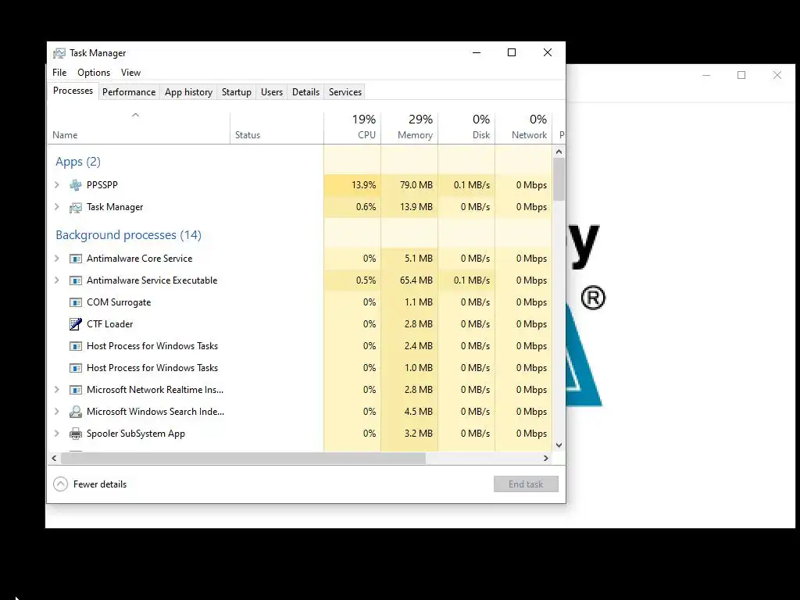This screenshot has height=600, width=800.
Task: Open the File menu
Action: pos(59,73)
